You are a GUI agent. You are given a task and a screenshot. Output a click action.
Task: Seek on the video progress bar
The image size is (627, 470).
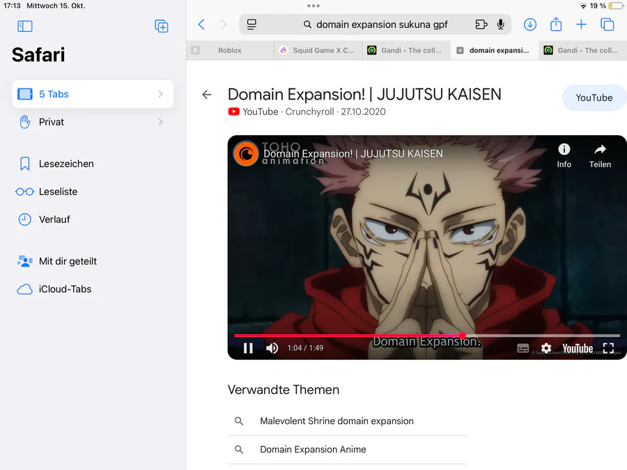point(426,336)
